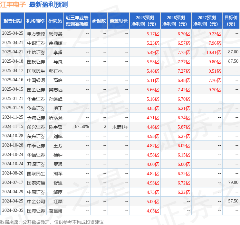Image resolution: width=240 pixels, height=225 pixels.
Task: Click the 目标价 column header
Action: point(231,21)
